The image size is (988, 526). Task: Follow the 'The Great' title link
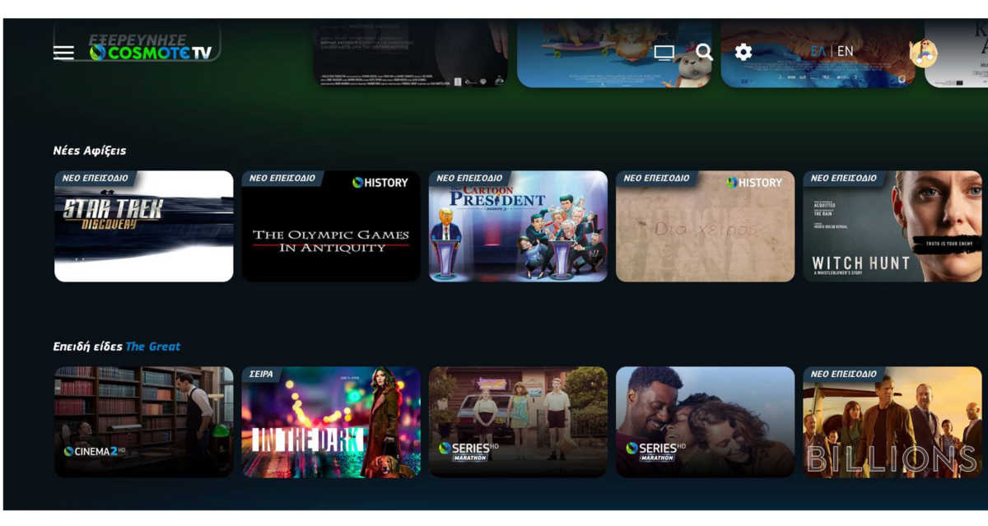point(153,347)
